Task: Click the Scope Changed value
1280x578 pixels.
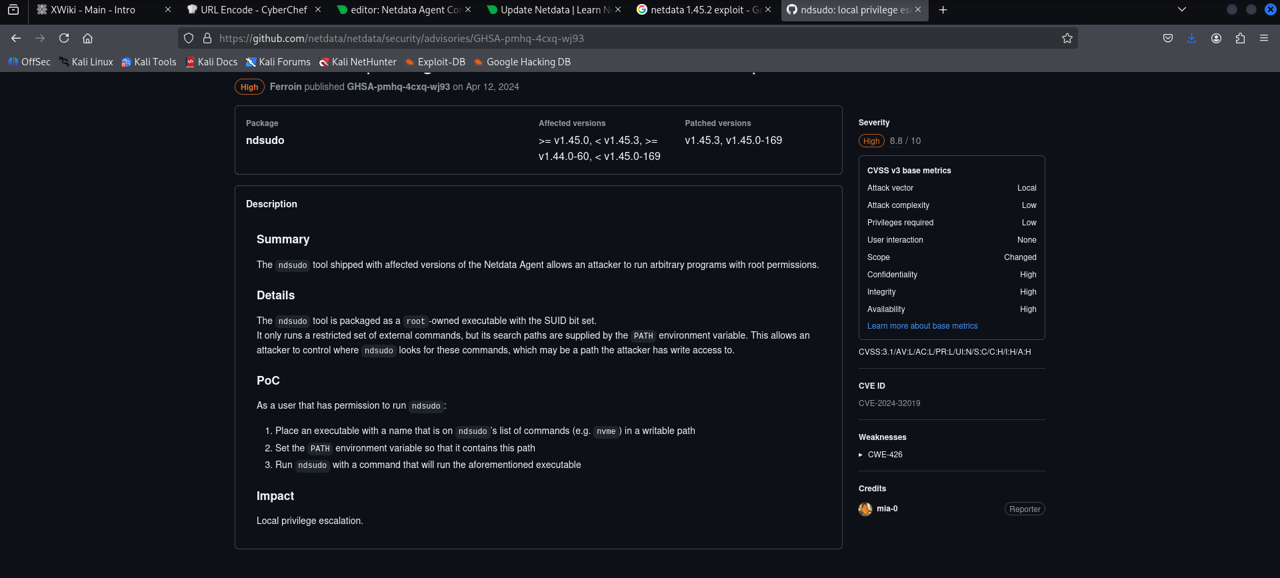Action: click(x=1020, y=257)
